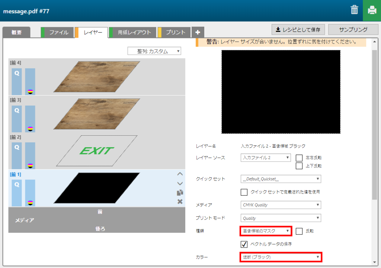Screen dimensions: 381x268
Task: Toggle 左右反転 checkbox
Action: [x=299, y=158]
